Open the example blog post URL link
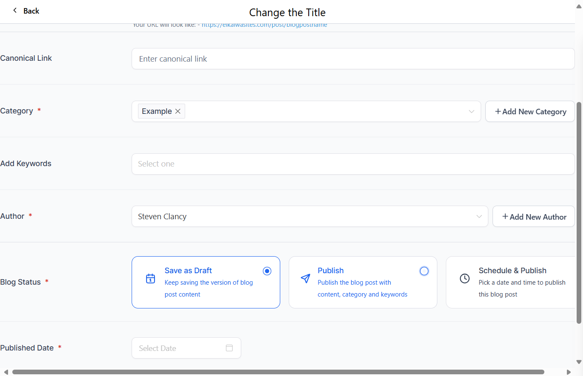 pos(264,25)
